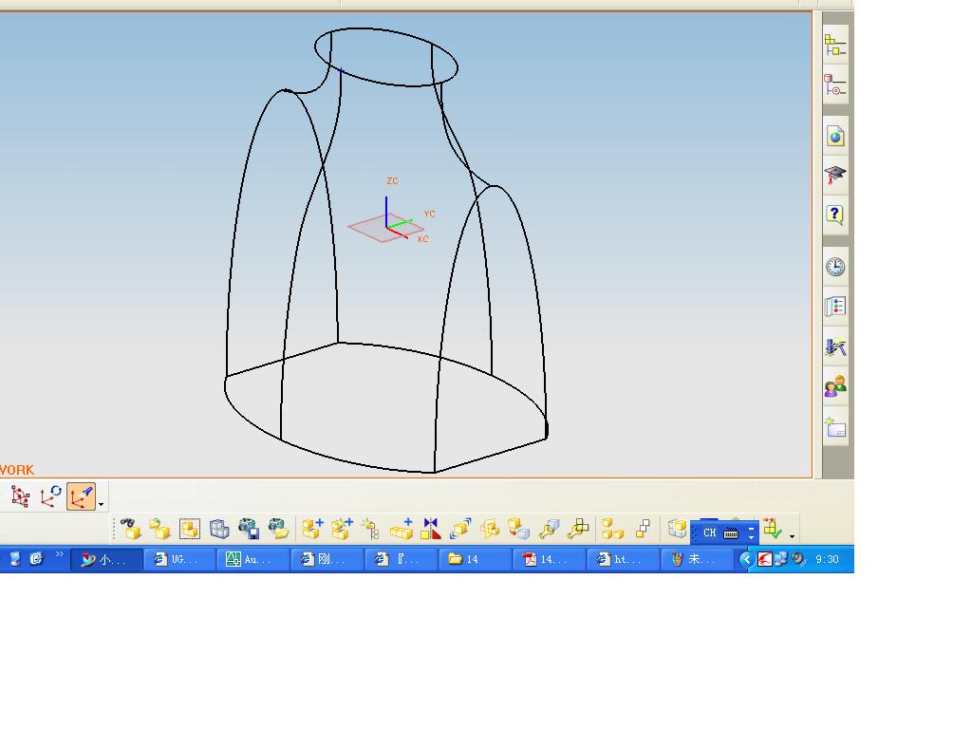This screenshot has width=972, height=729.
Task: Click the Make Work Part cube icon
Action: tap(677, 528)
